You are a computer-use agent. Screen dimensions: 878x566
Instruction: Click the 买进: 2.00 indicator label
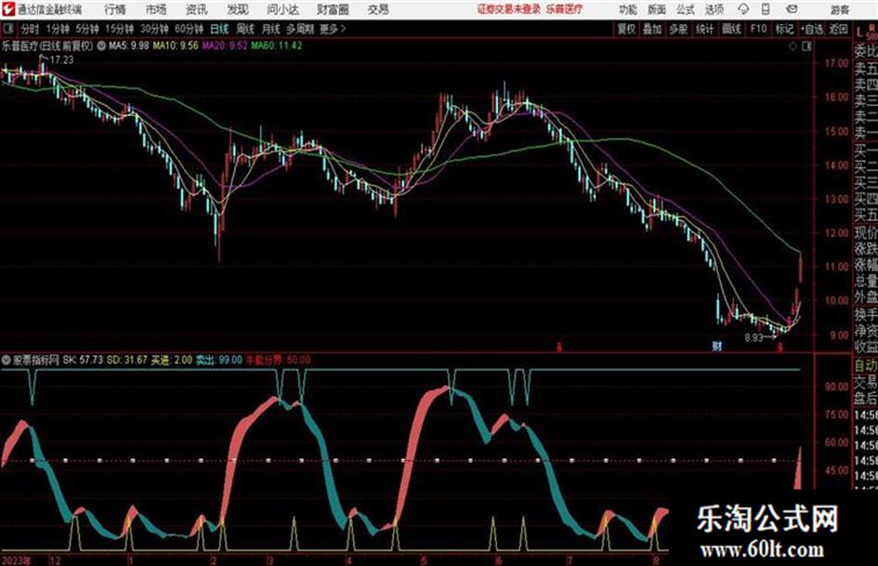171,360
